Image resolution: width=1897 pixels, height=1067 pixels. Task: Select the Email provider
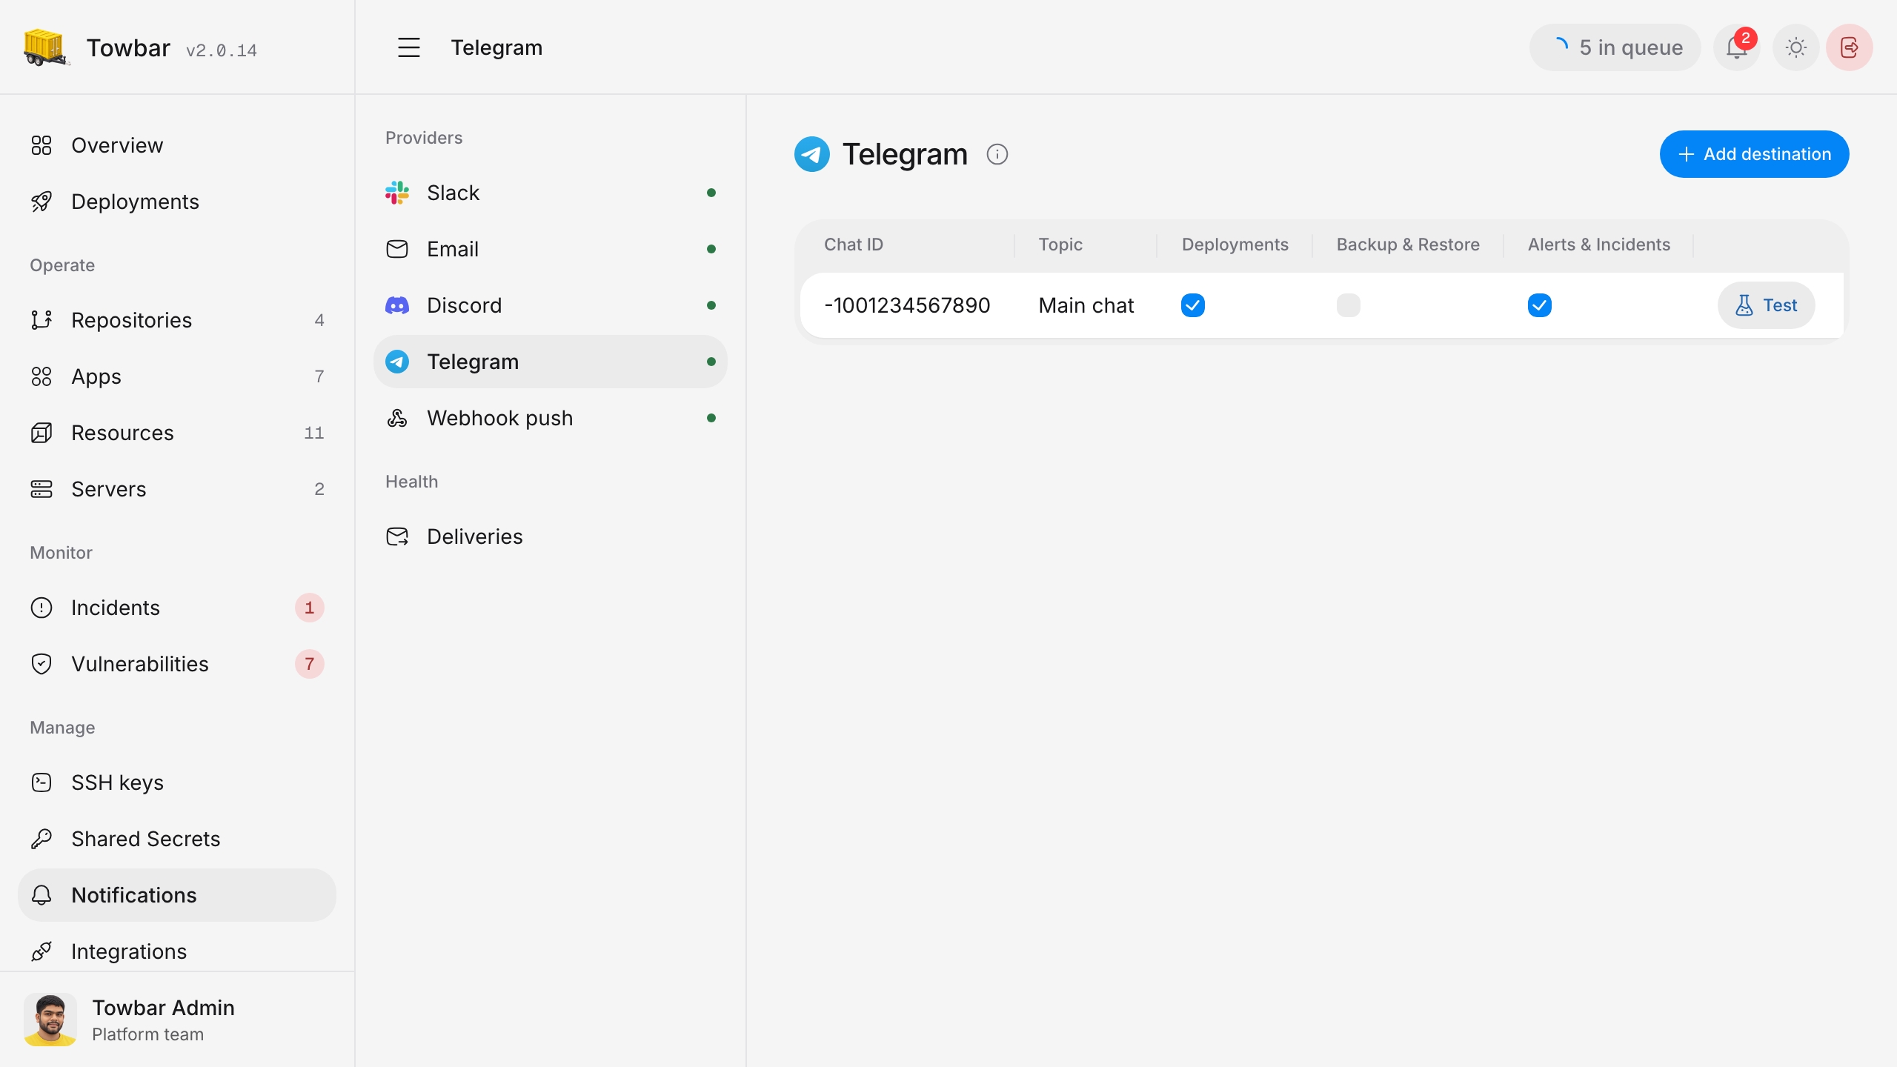click(551, 249)
